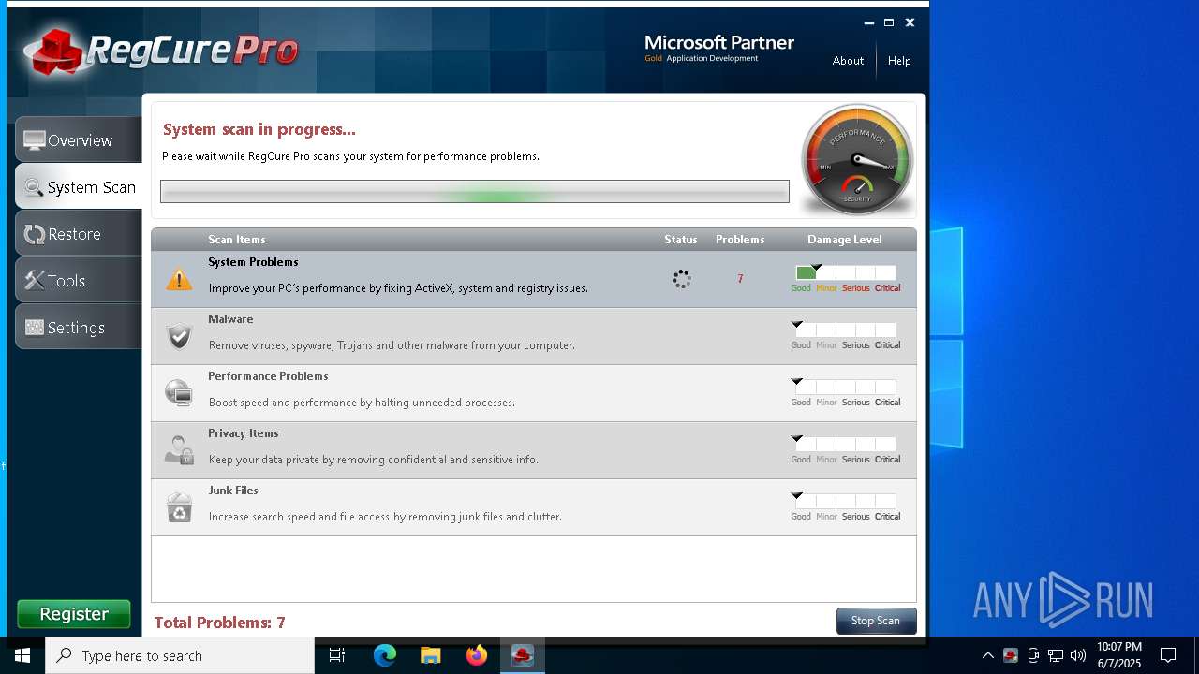This screenshot has height=674, width=1199.
Task: Open the volume tray icon
Action: (x=1078, y=655)
